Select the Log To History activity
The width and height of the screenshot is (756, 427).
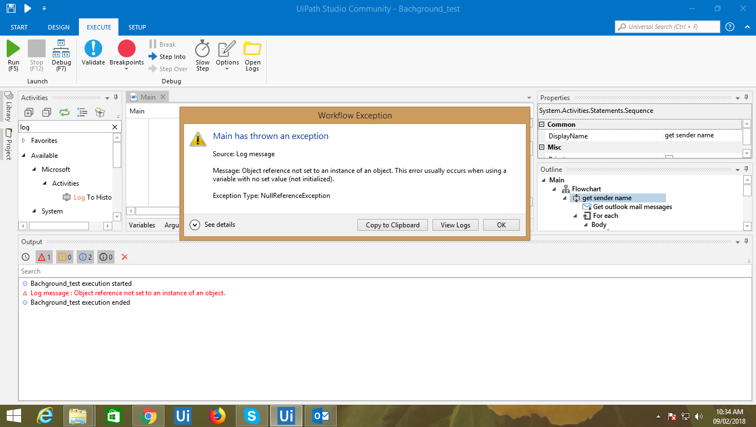click(x=87, y=197)
